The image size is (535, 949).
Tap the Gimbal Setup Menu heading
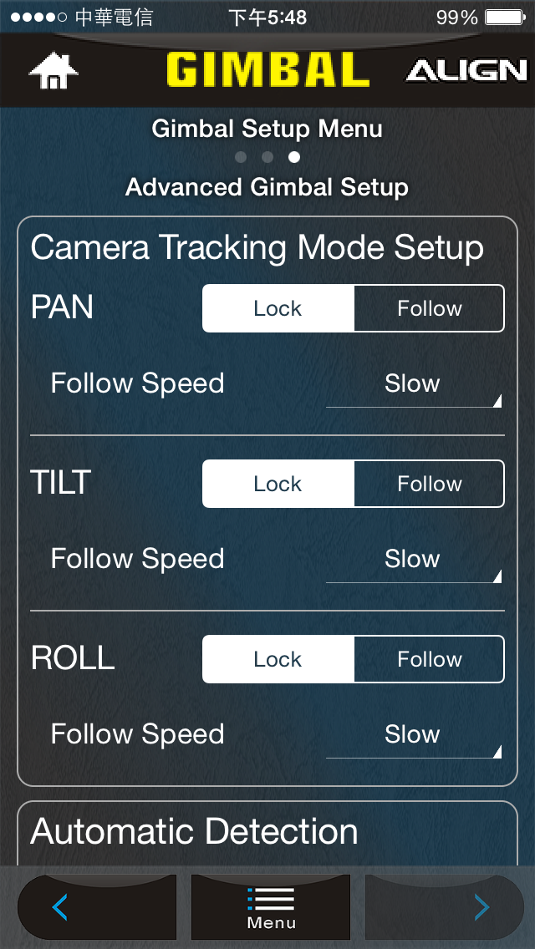(266, 129)
